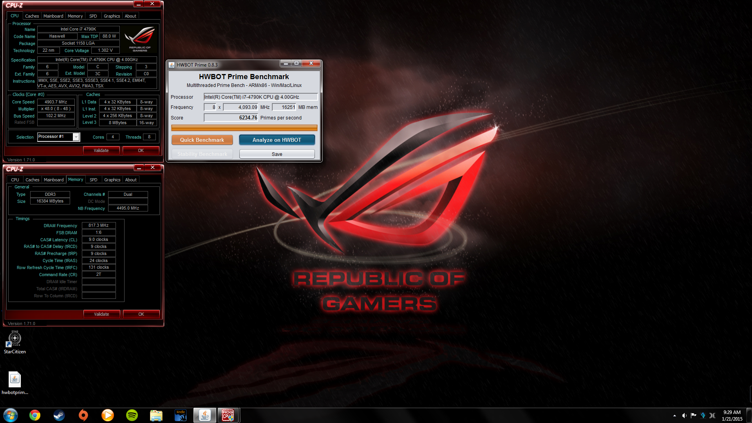
Task: Open Spotify from the taskbar
Action: point(132,415)
